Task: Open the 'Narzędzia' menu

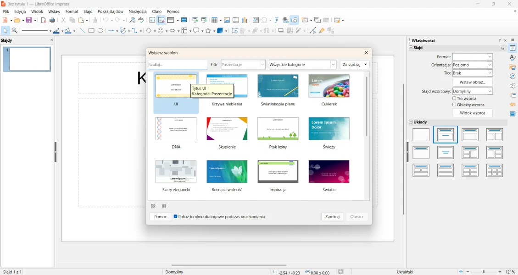Action: pos(138,11)
